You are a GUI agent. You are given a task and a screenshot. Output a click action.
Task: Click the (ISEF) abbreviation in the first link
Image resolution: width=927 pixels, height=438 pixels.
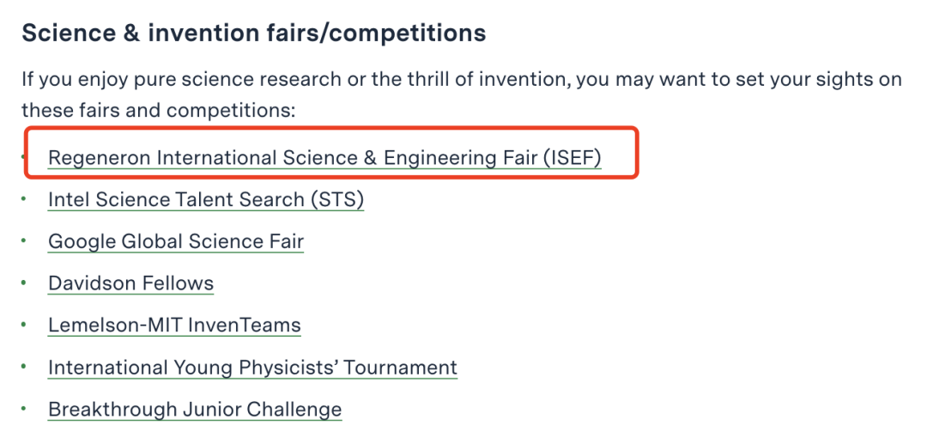coord(573,158)
